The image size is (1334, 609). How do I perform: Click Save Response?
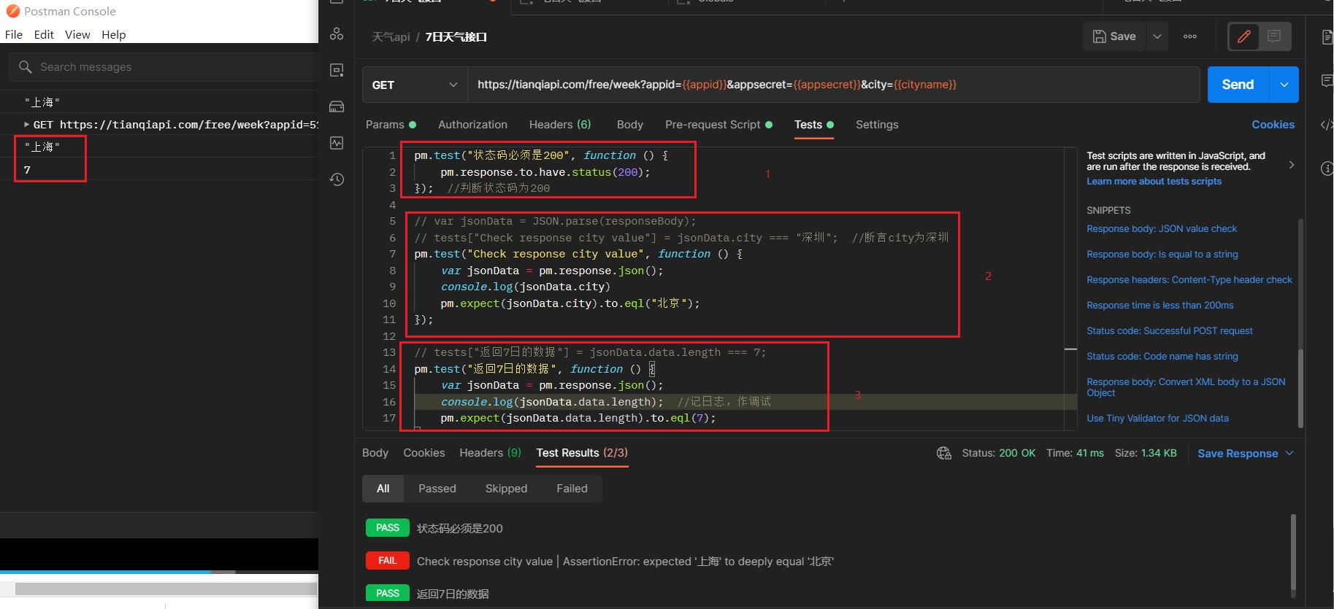[1238, 454]
